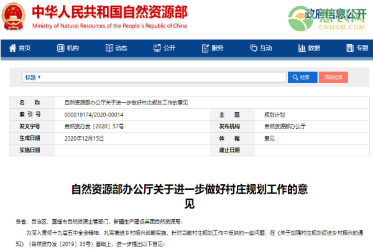Image resolution: width=373 pixels, height=249 pixels.
Task: Select the document number 自然资办发〔2020〕57号
Action: pos(94,126)
